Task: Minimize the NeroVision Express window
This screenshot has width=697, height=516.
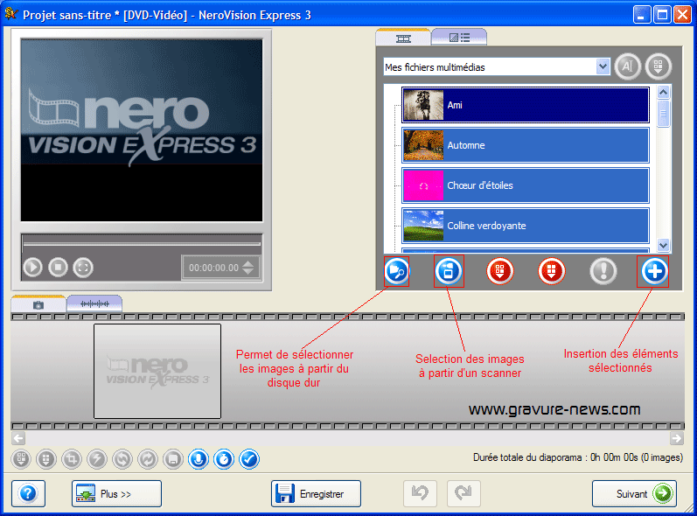Action: click(641, 15)
